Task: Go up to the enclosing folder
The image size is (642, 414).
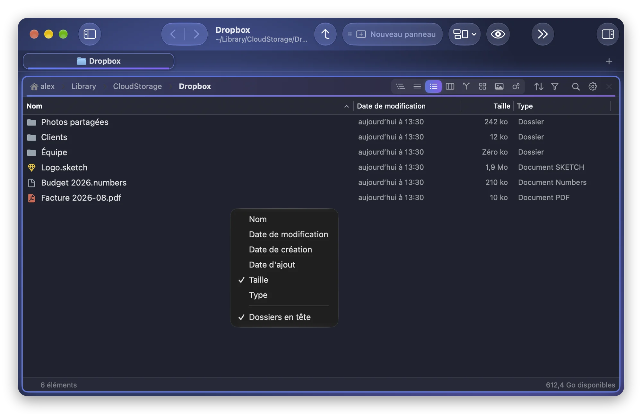Action: (325, 34)
